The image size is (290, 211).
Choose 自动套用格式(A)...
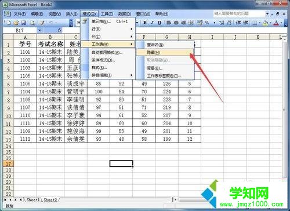tap(108, 52)
